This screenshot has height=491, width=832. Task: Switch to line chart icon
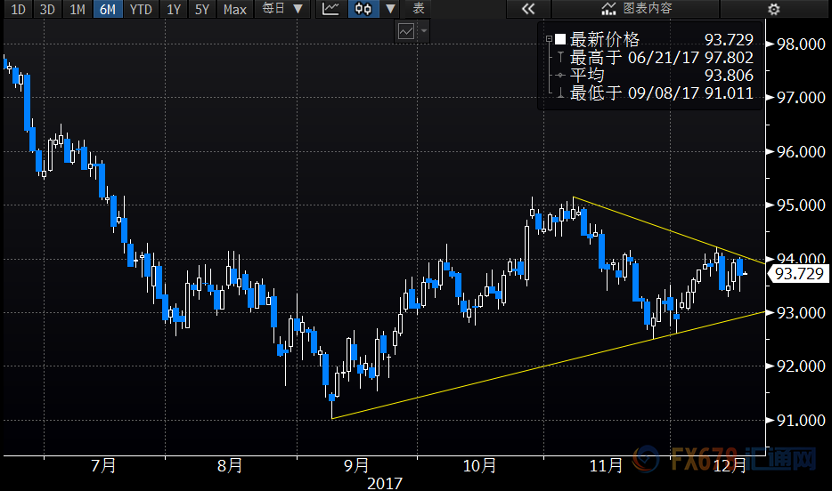click(x=331, y=9)
